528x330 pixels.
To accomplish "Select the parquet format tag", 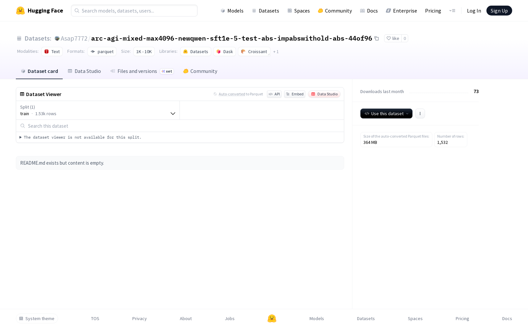I will click(102, 51).
